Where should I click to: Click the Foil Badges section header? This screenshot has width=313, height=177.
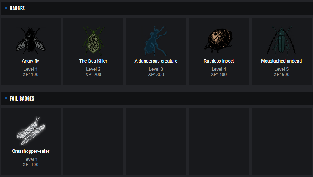point(22,98)
